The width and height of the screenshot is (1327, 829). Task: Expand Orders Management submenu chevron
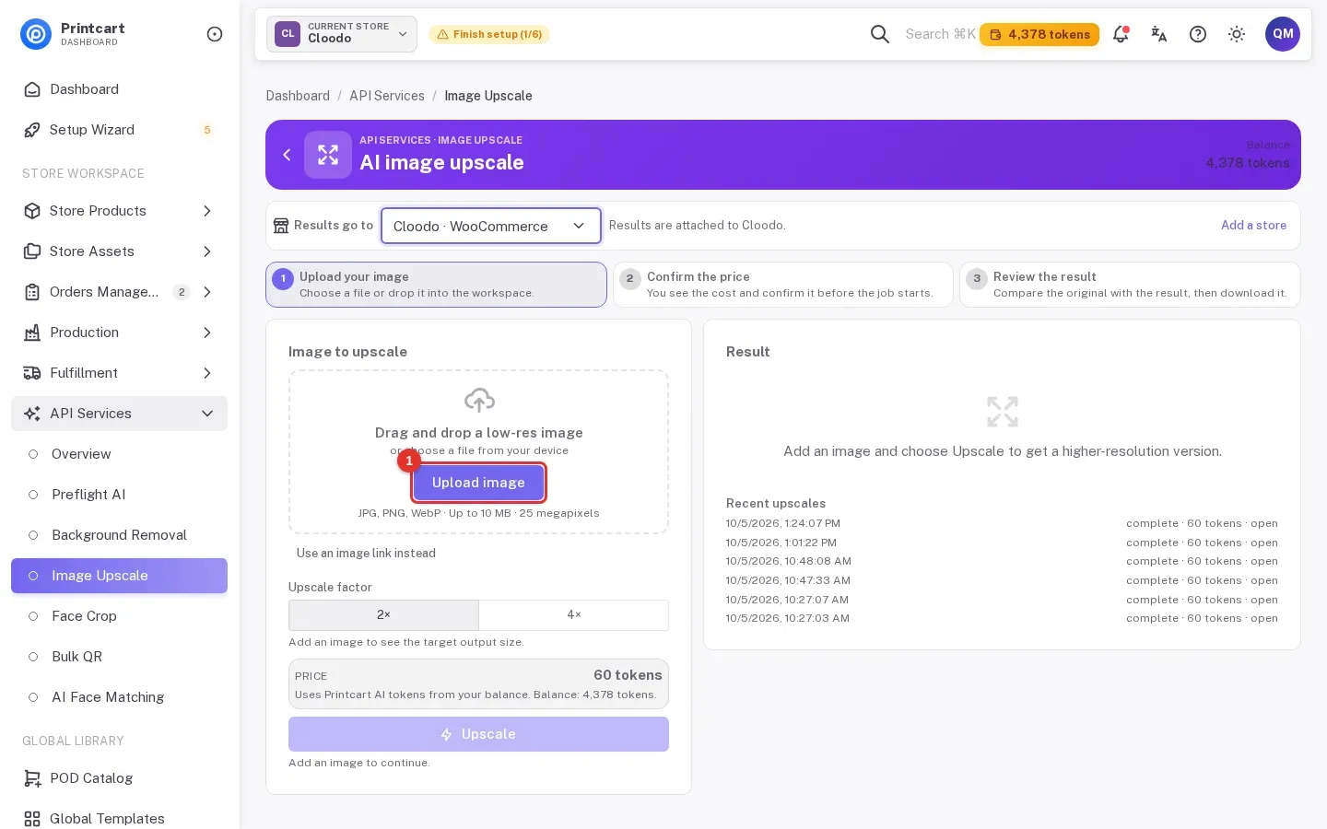(x=207, y=292)
